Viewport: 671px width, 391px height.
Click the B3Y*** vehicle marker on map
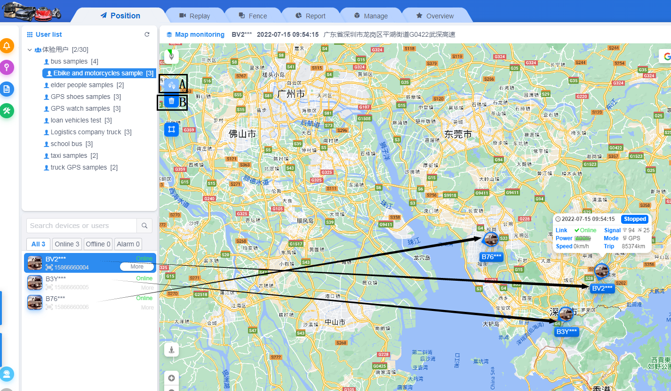pyautogui.click(x=565, y=314)
